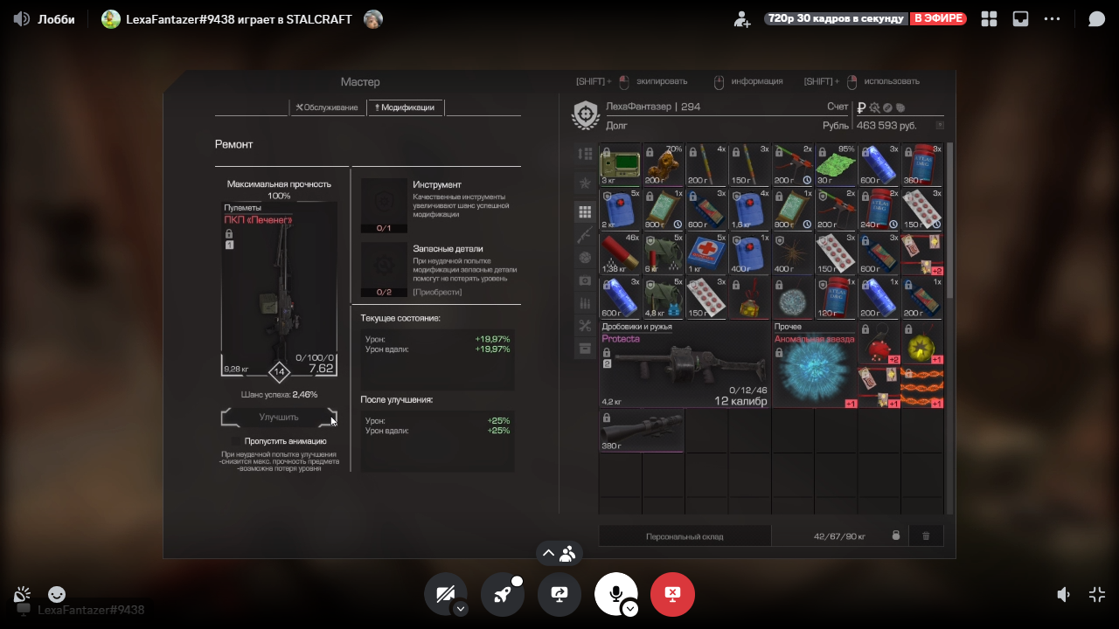Mute the microphone
The width and height of the screenshot is (1119, 629).
(616, 594)
